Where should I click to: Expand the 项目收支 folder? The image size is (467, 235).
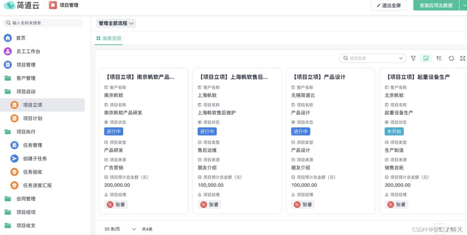[26, 226]
